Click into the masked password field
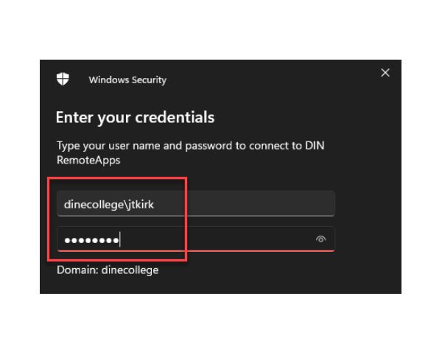 tap(196, 239)
